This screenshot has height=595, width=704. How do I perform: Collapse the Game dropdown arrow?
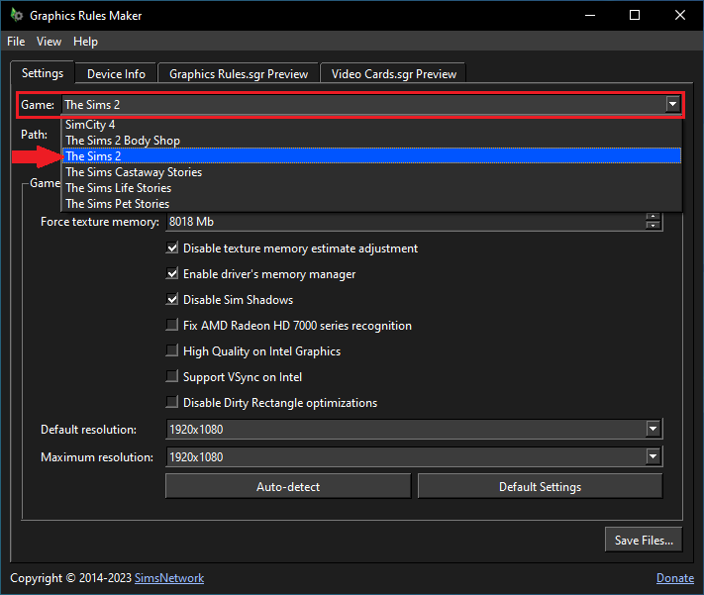pyautogui.click(x=672, y=104)
